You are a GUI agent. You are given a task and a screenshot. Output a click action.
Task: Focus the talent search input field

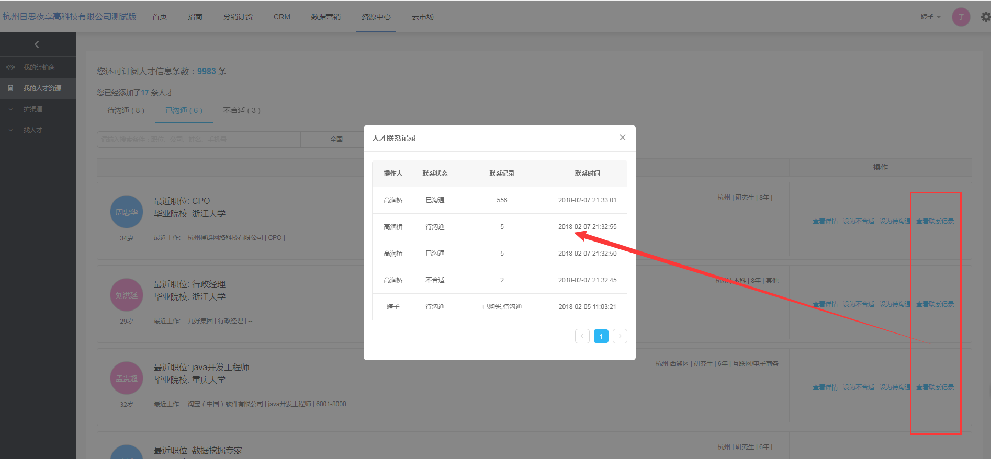click(199, 140)
